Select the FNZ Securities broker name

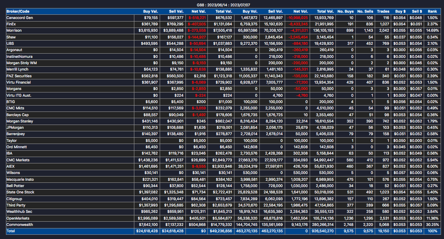coord(19,76)
